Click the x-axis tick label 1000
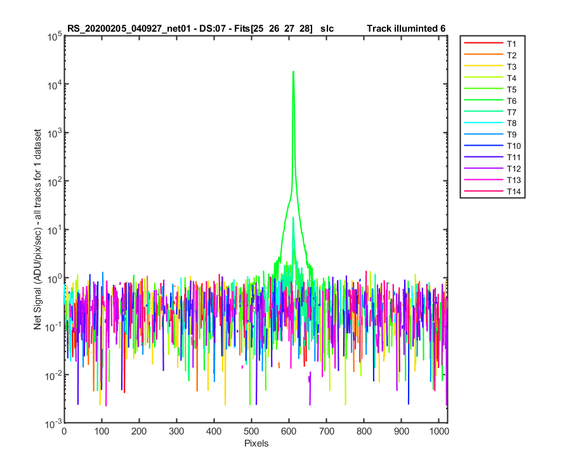This screenshot has width=571, height=475. 439,431
